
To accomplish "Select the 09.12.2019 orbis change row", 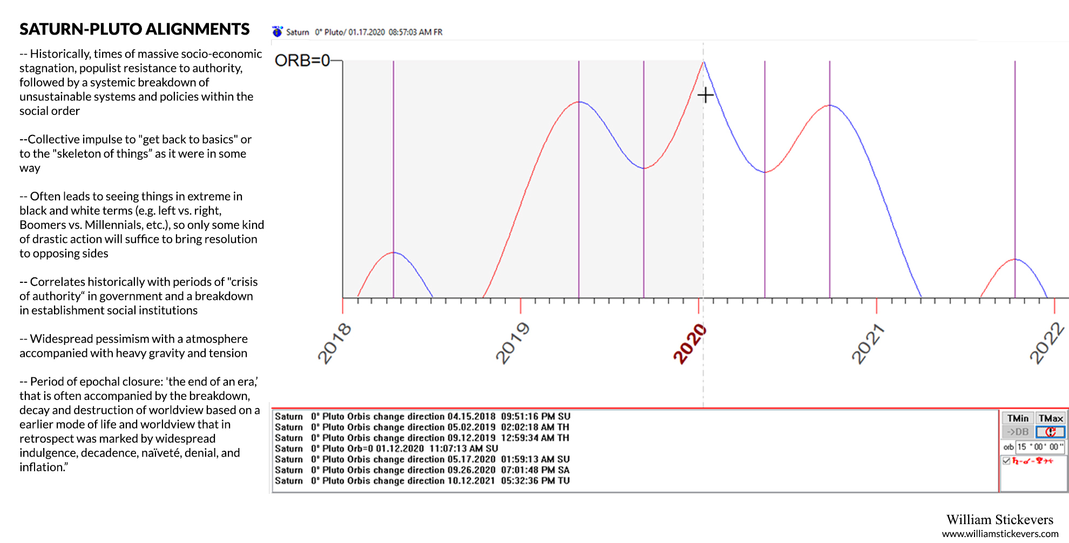I will point(422,438).
